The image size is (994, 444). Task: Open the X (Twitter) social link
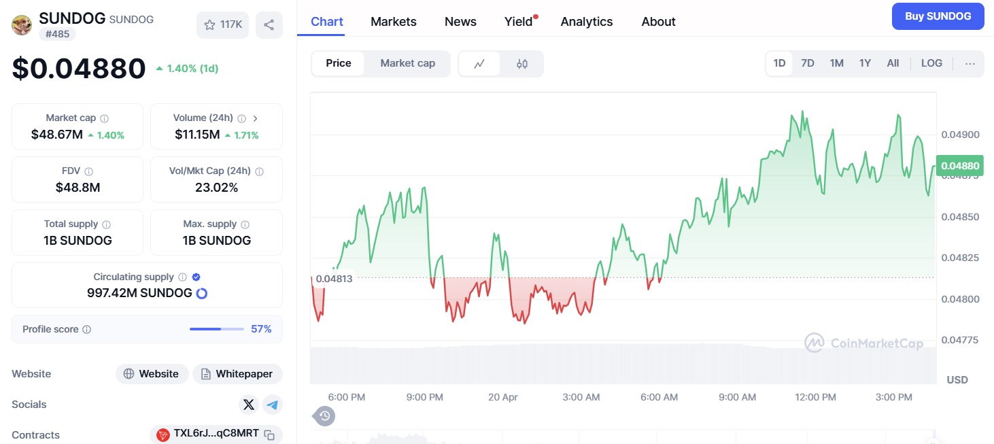(249, 405)
